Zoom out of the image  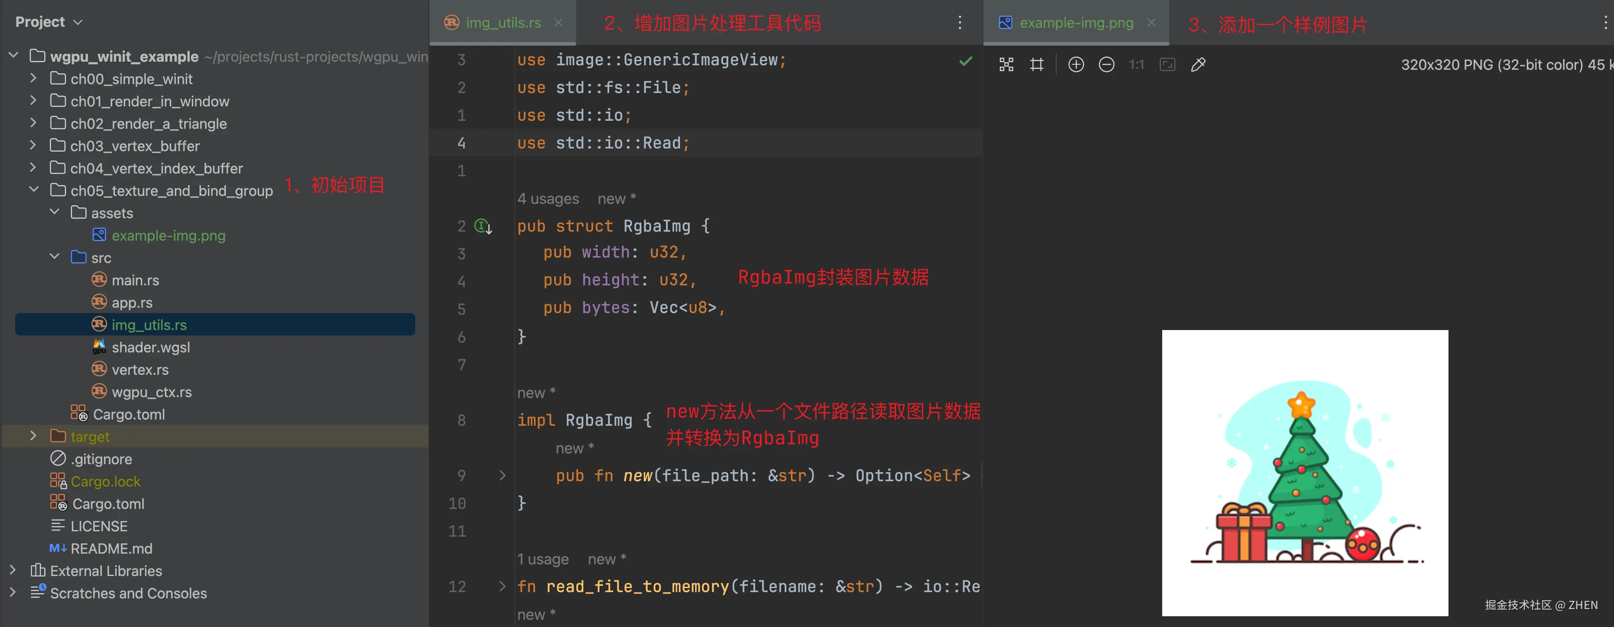[x=1106, y=64]
